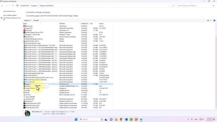Image resolution: width=217 pixels, height=122 pixels.
Task: Sort by the Publisher column header
Action: coord(62,24)
